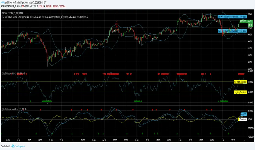Click the 'M Threshold' label tag

point(242,119)
